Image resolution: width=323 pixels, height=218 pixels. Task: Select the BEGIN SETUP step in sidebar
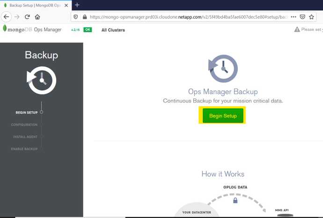pos(27,113)
